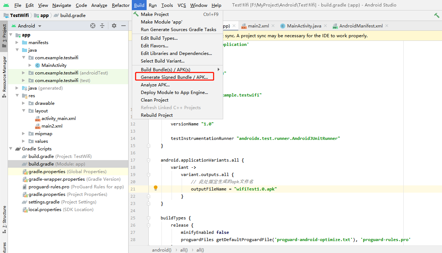Switch to AndroidManifest.xml tab
Screen dimensions: 442x253
(361, 26)
